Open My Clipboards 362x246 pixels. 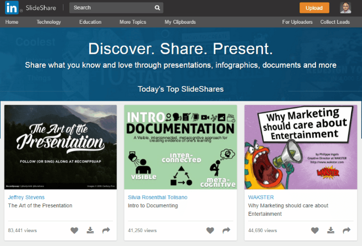[x=180, y=22]
